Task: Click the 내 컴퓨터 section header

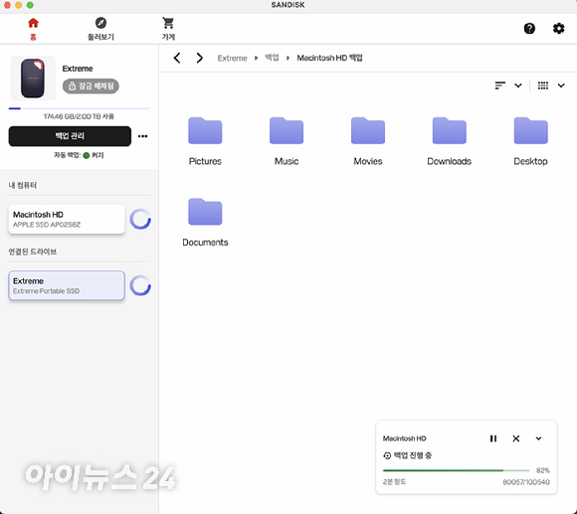Action: 23,185
